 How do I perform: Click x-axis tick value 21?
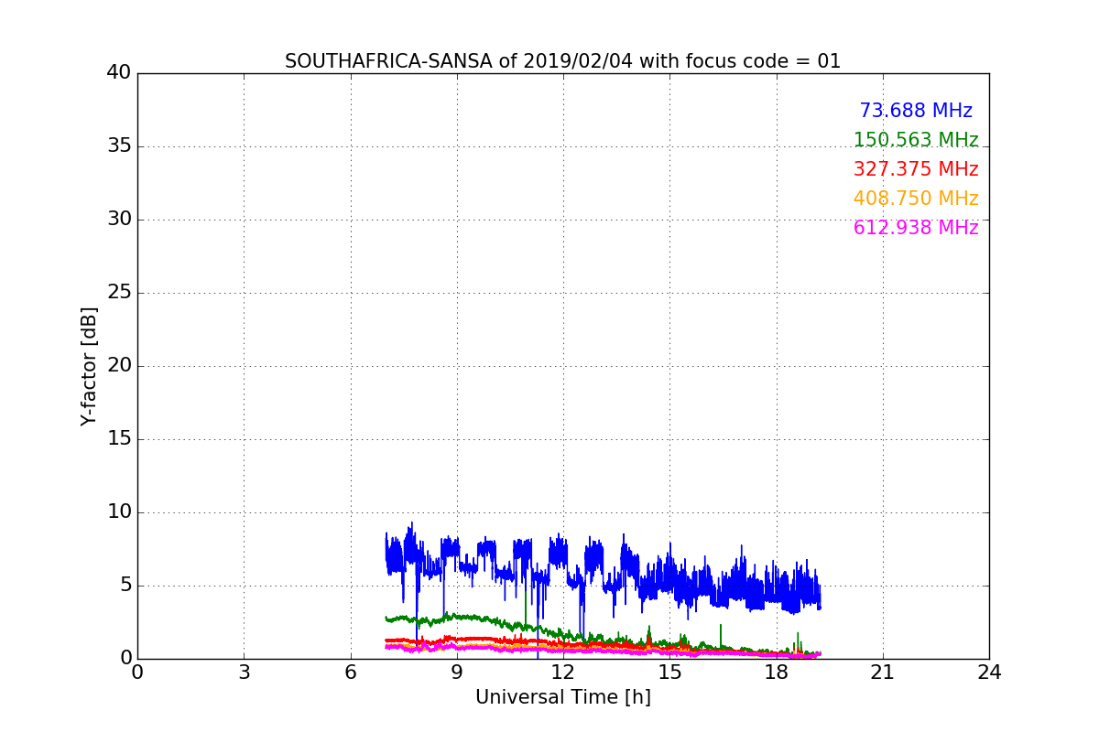click(x=883, y=673)
